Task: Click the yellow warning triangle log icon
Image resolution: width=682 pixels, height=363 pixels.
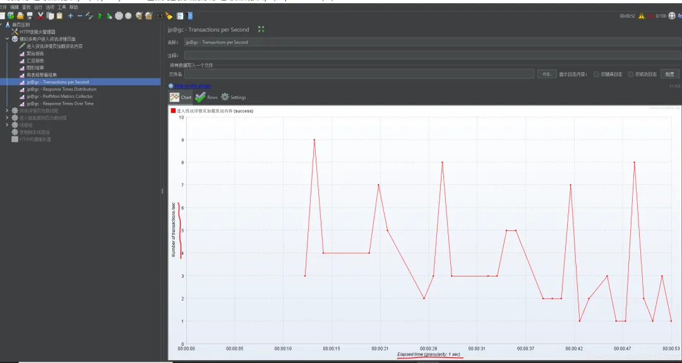Action: click(641, 16)
